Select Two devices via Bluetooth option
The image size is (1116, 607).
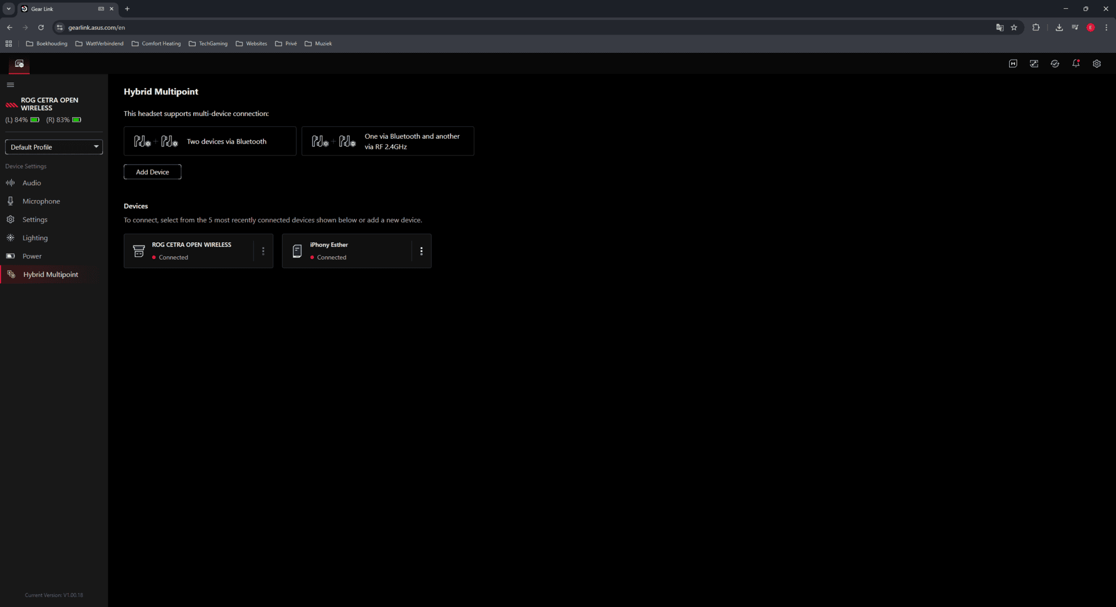click(210, 141)
